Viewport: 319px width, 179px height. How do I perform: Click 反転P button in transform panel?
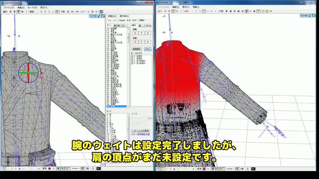point(142,20)
